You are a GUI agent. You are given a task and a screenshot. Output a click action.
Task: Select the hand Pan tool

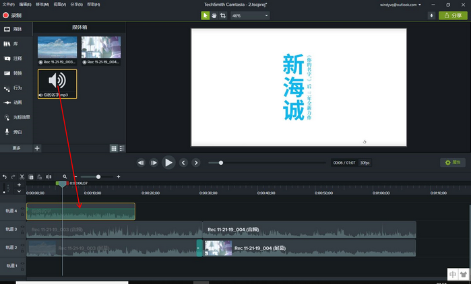(214, 15)
